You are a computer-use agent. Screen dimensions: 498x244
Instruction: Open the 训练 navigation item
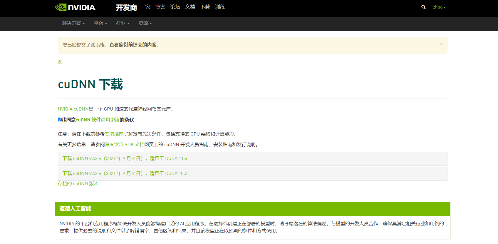[x=220, y=7]
